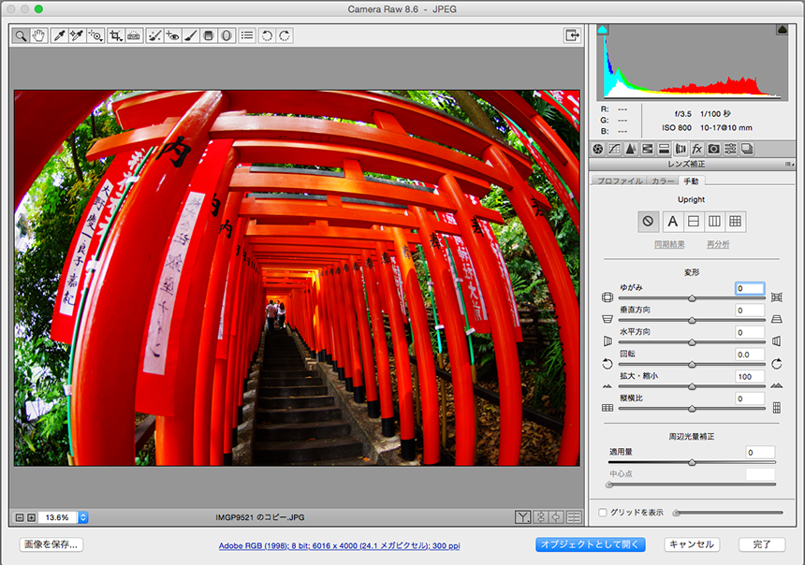
Task: Select Upright Auto (A) mode
Action: point(671,222)
